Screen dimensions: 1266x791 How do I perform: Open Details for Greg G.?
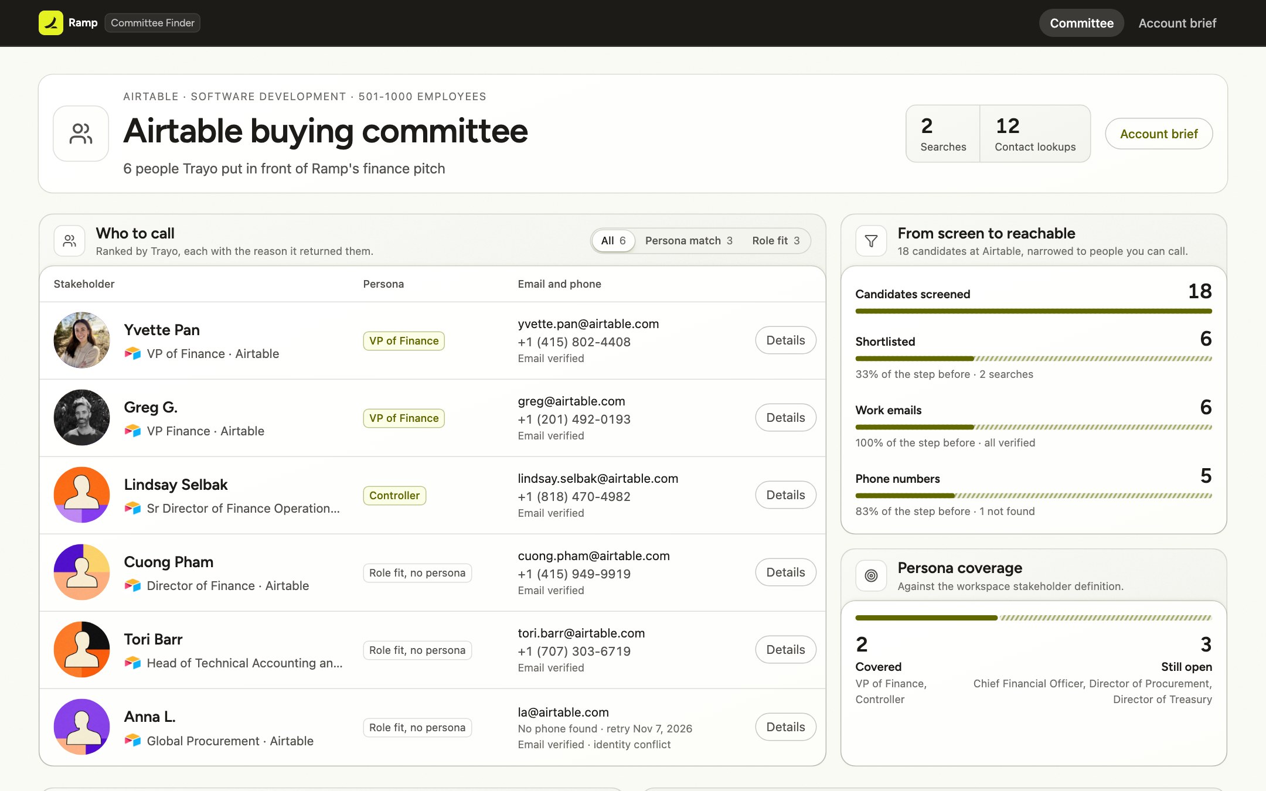pos(785,417)
